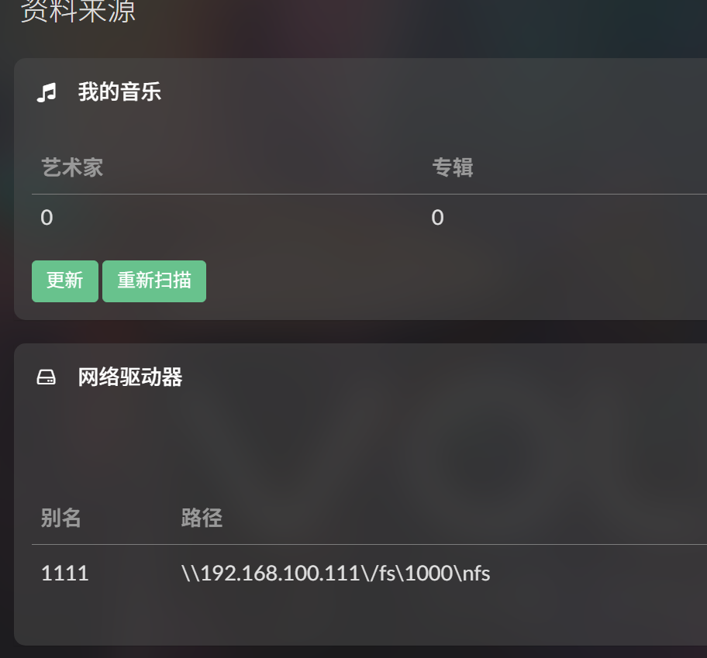Click the 更新 button

tap(65, 281)
